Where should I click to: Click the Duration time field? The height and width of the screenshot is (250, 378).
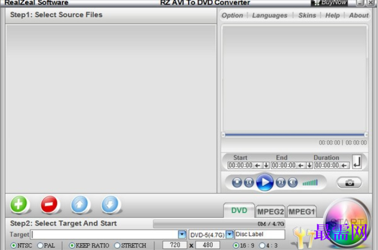click(x=327, y=166)
